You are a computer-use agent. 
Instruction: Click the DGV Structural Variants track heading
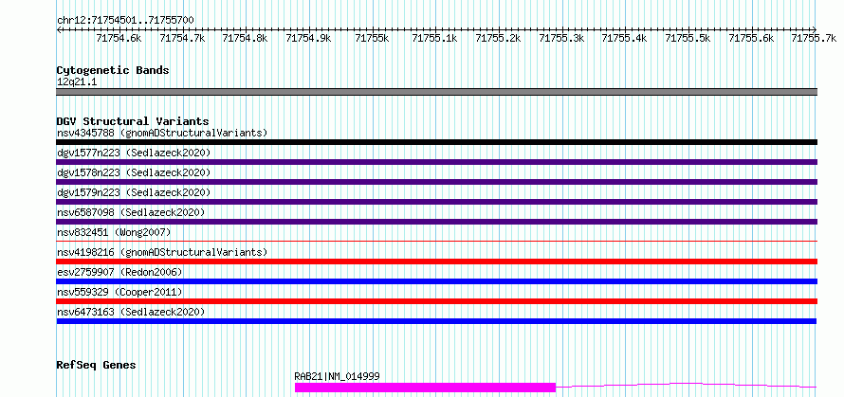click(x=133, y=121)
